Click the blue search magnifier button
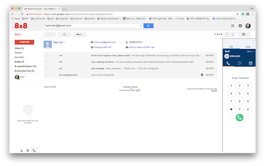This screenshot has height=166, width=265. pyautogui.click(x=148, y=26)
